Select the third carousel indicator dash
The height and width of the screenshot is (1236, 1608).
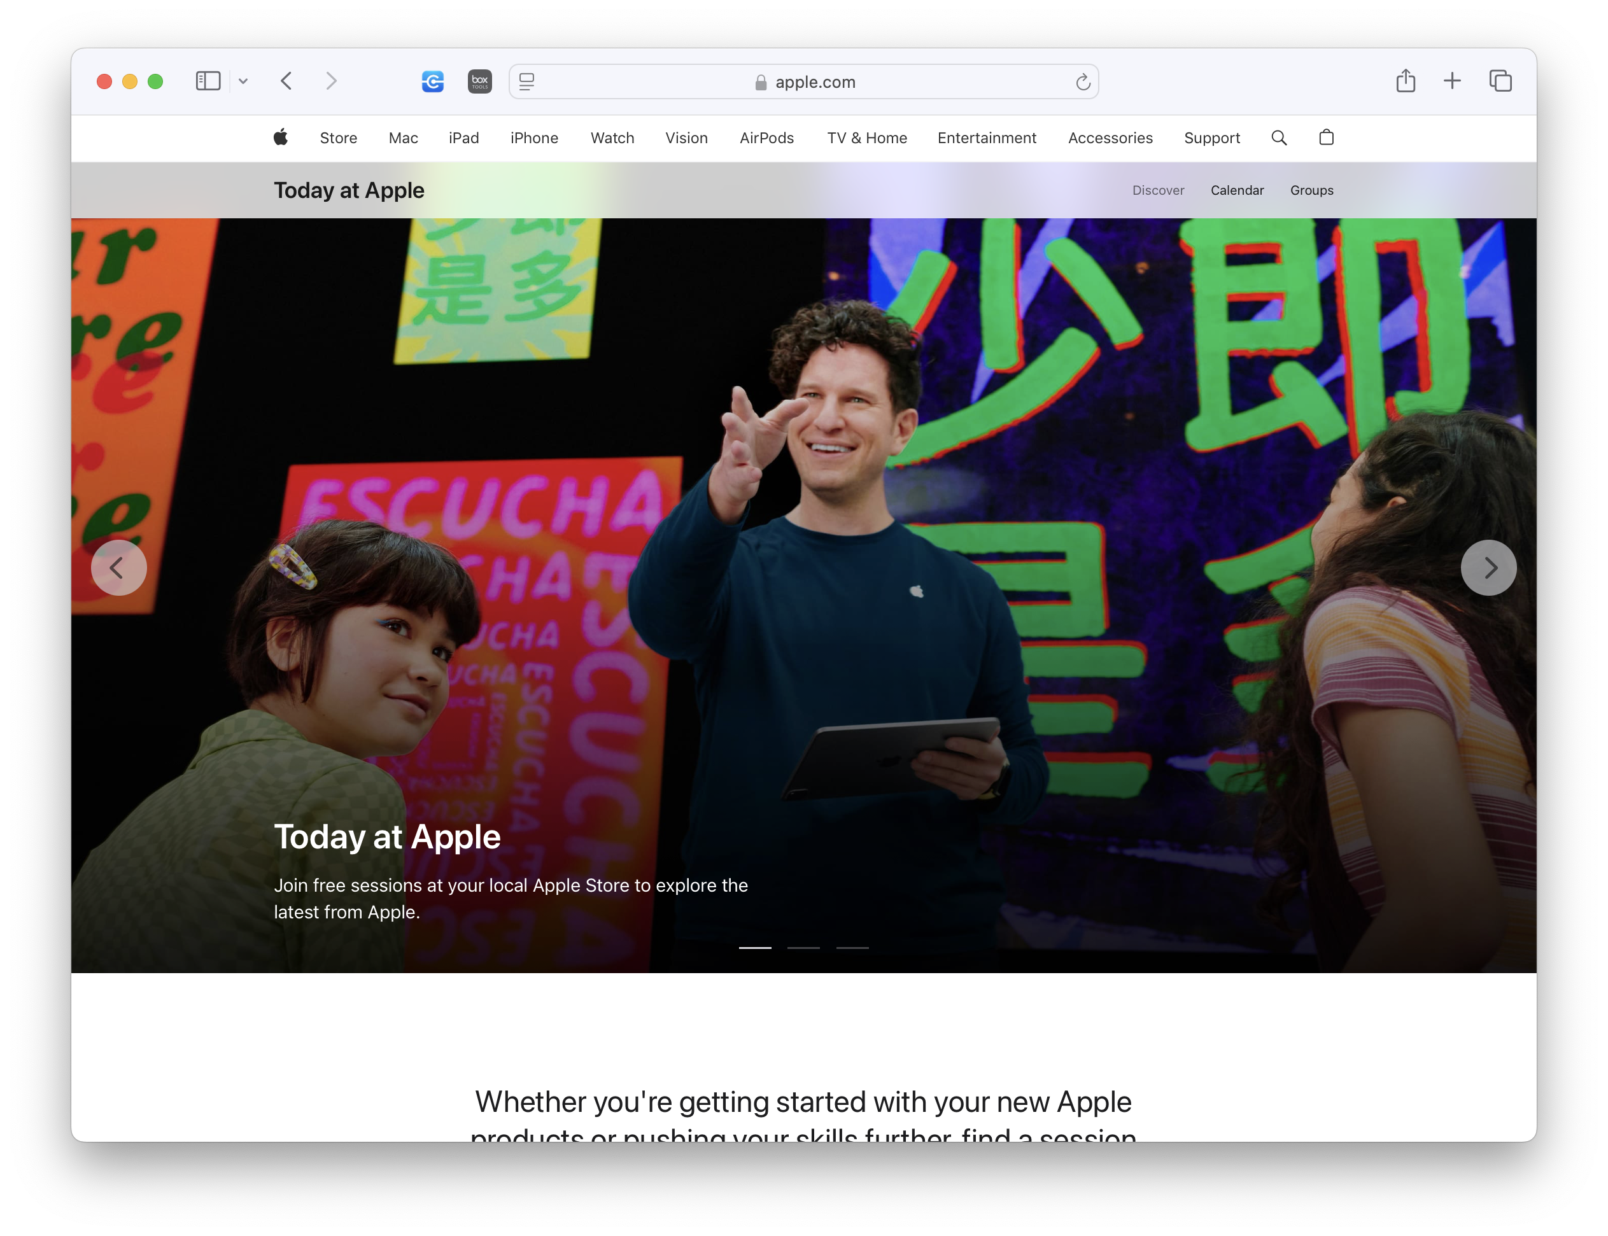tap(852, 948)
